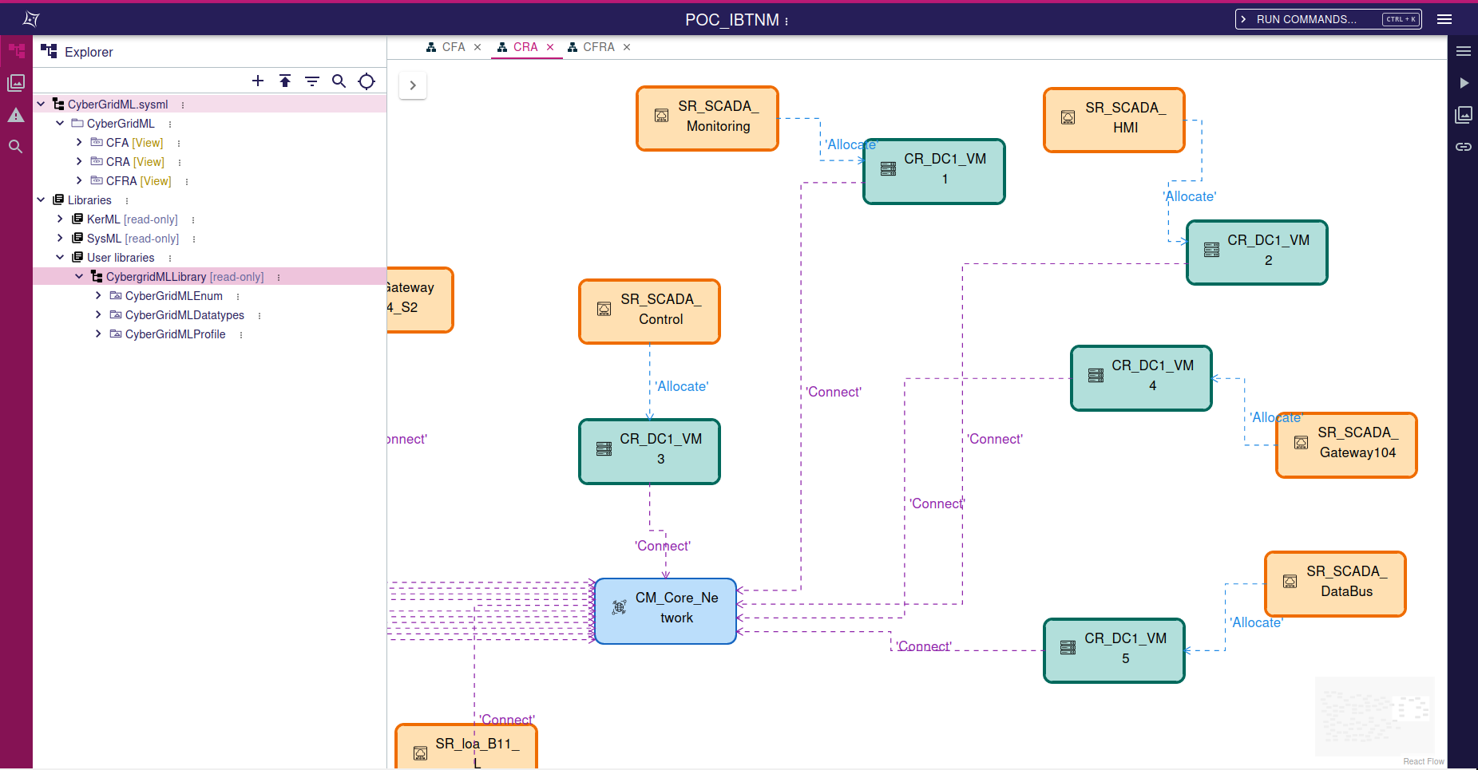The height and width of the screenshot is (770, 1478).
Task: Collapse the CyberGridML folder node
Action: (60, 123)
